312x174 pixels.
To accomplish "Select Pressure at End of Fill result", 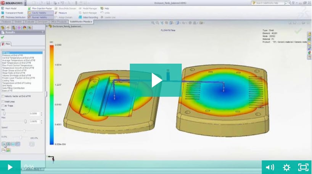I will pos(12,55).
